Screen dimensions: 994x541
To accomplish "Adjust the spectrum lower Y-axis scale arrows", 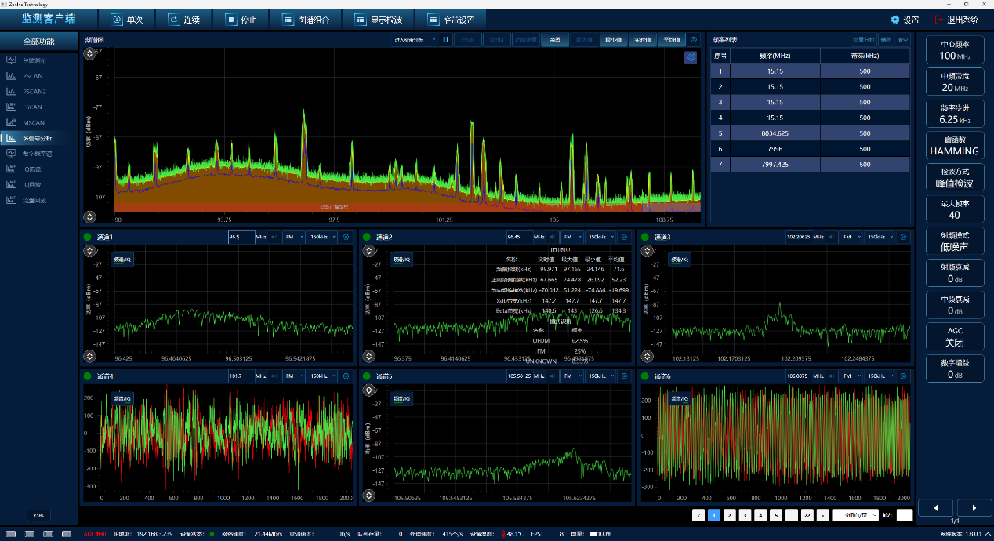I will point(89,217).
